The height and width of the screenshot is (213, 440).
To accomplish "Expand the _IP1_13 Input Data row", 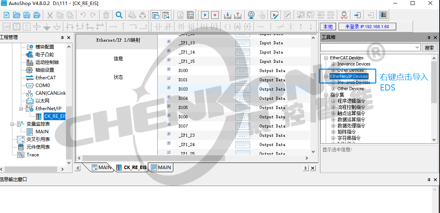I will pos(169,41).
